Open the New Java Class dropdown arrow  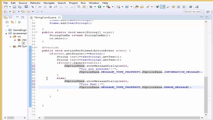pyautogui.click(x=131, y=7)
